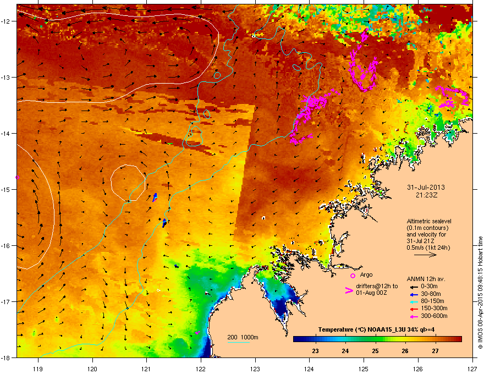The height and width of the screenshot is (374, 484).
Task: Click the '0.5m/s (1kt 24h)' text
Action: [428, 248]
